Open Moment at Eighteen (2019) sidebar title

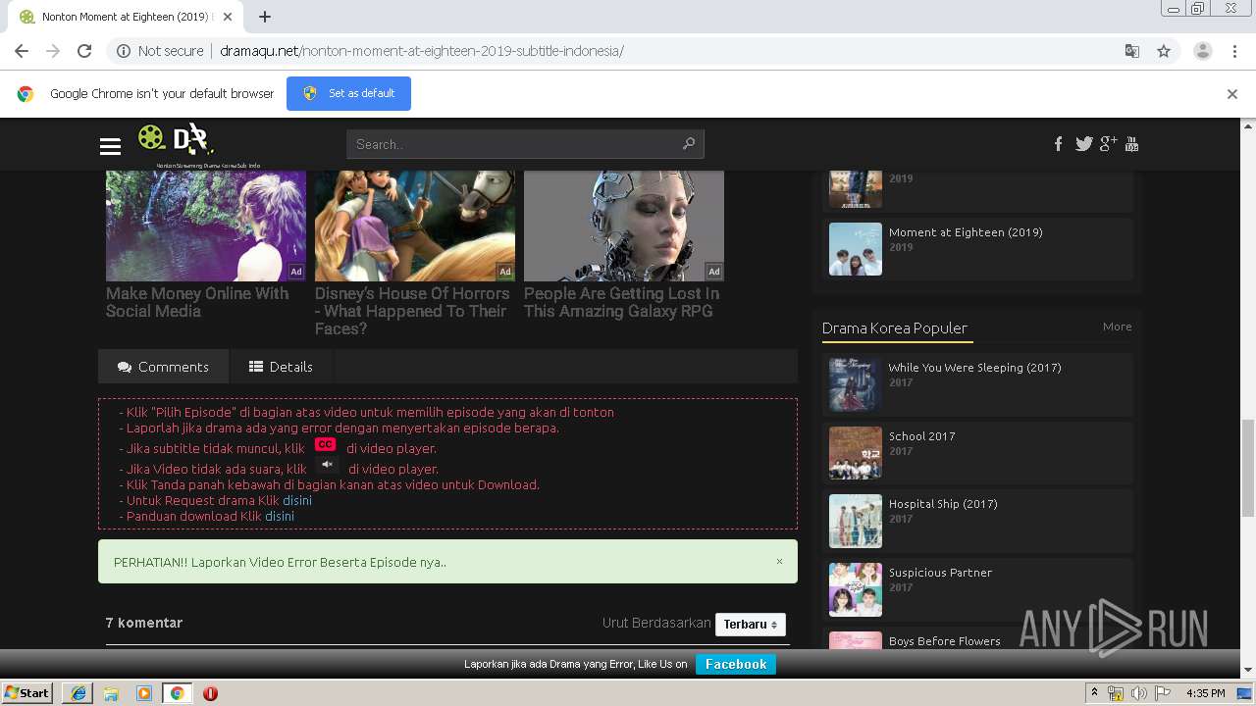[966, 232]
